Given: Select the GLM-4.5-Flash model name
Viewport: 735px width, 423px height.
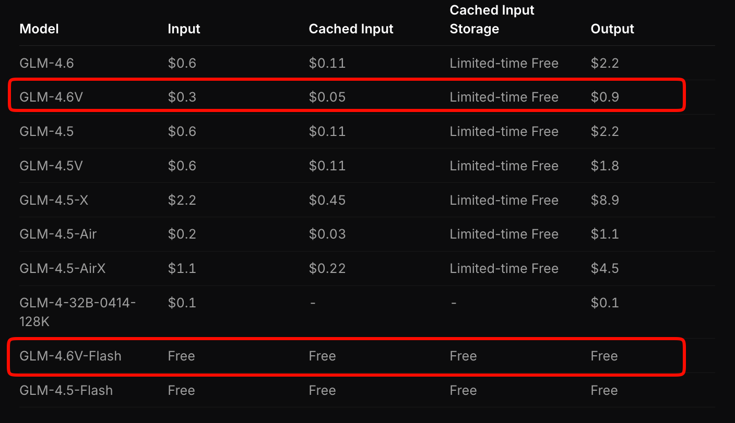Looking at the screenshot, I should coord(66,390).
